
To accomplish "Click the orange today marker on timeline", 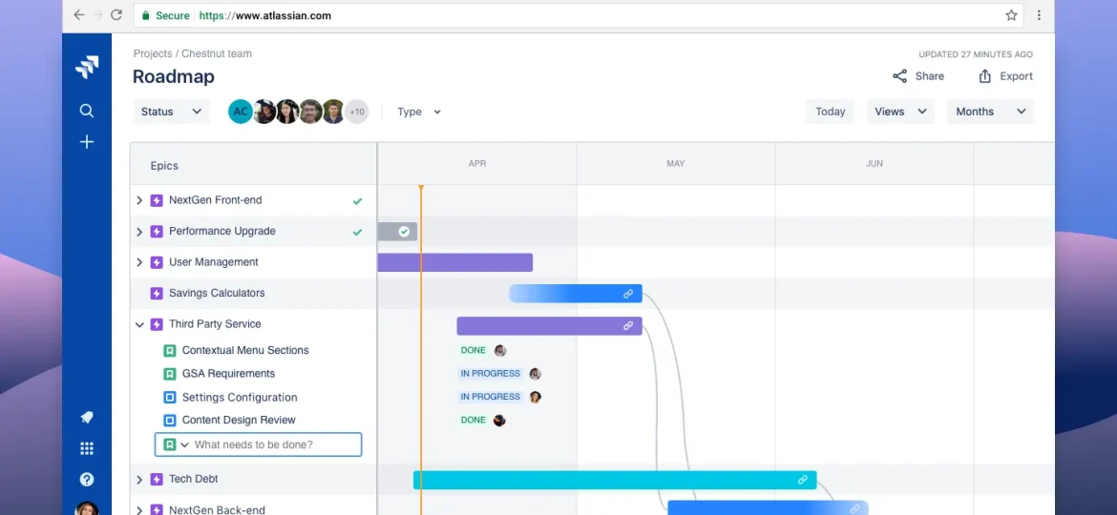I will tap(421, 348).
